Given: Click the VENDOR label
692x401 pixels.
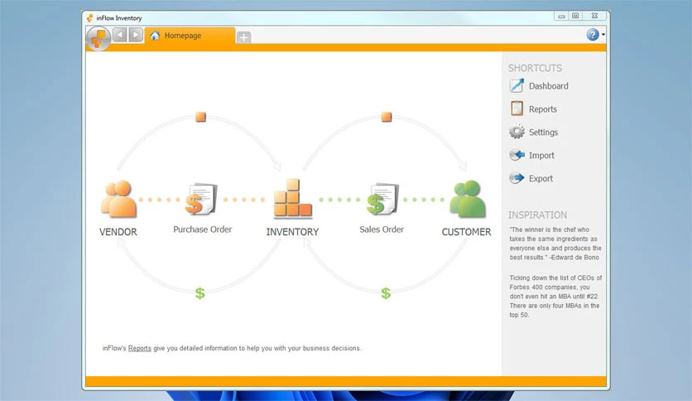Looking at the screenshot, I should [118, 232].
